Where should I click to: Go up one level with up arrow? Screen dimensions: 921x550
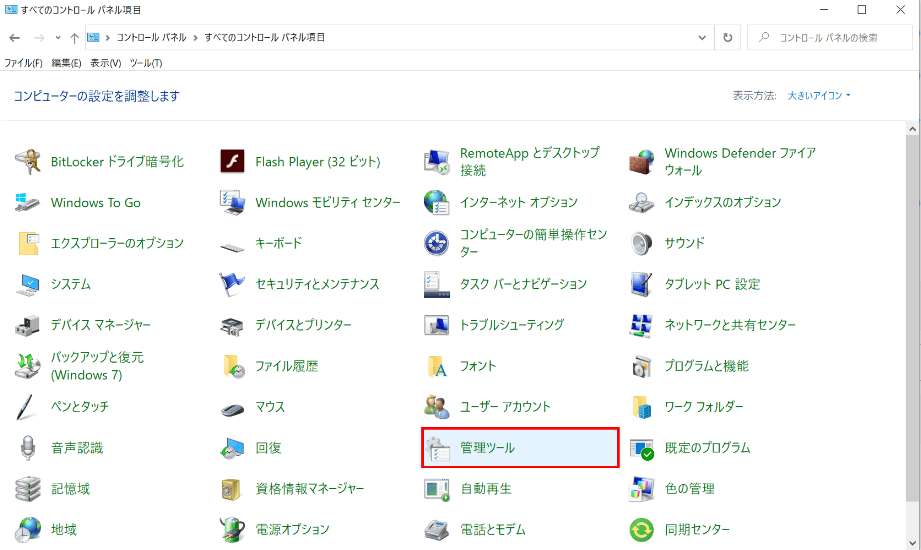tap(74, 38)
